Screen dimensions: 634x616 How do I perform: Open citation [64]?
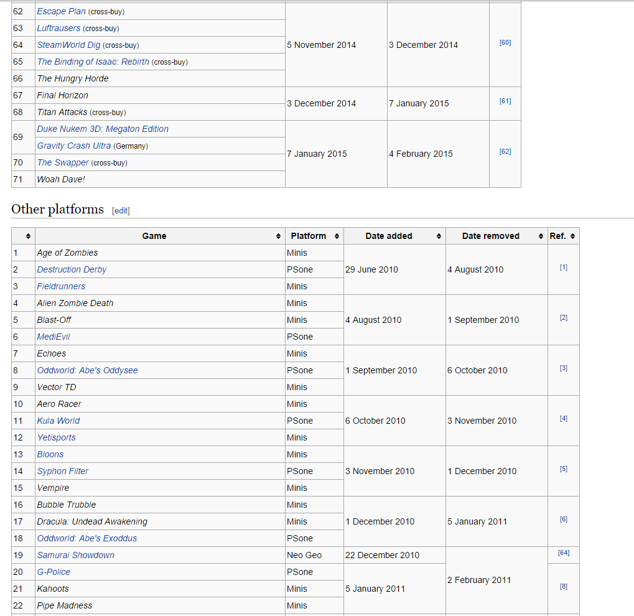564,553
